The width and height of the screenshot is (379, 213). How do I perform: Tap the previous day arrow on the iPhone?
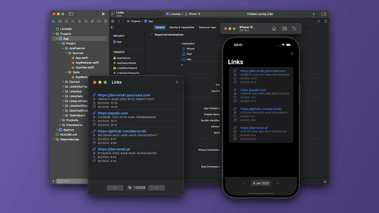(x=245, y=183)
